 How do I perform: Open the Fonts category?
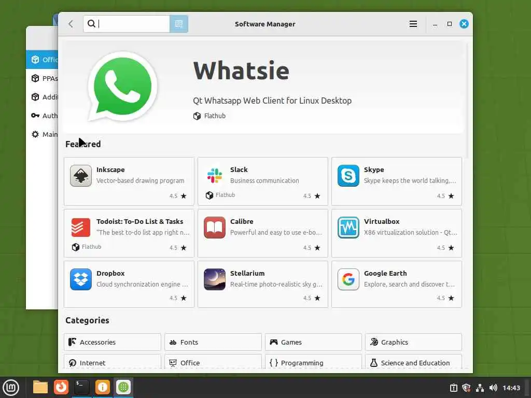[213, 342]
